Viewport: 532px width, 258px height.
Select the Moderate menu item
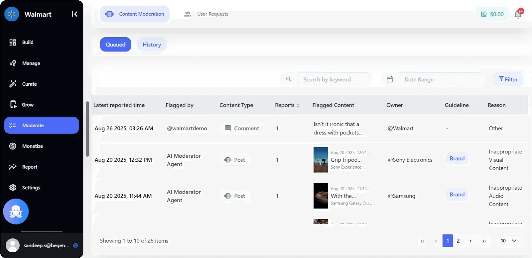click(42, 126)
